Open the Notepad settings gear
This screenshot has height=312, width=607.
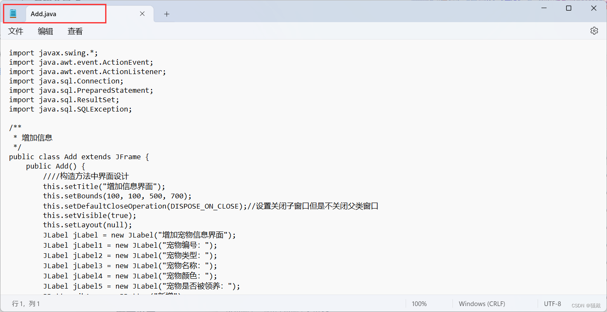594,30
